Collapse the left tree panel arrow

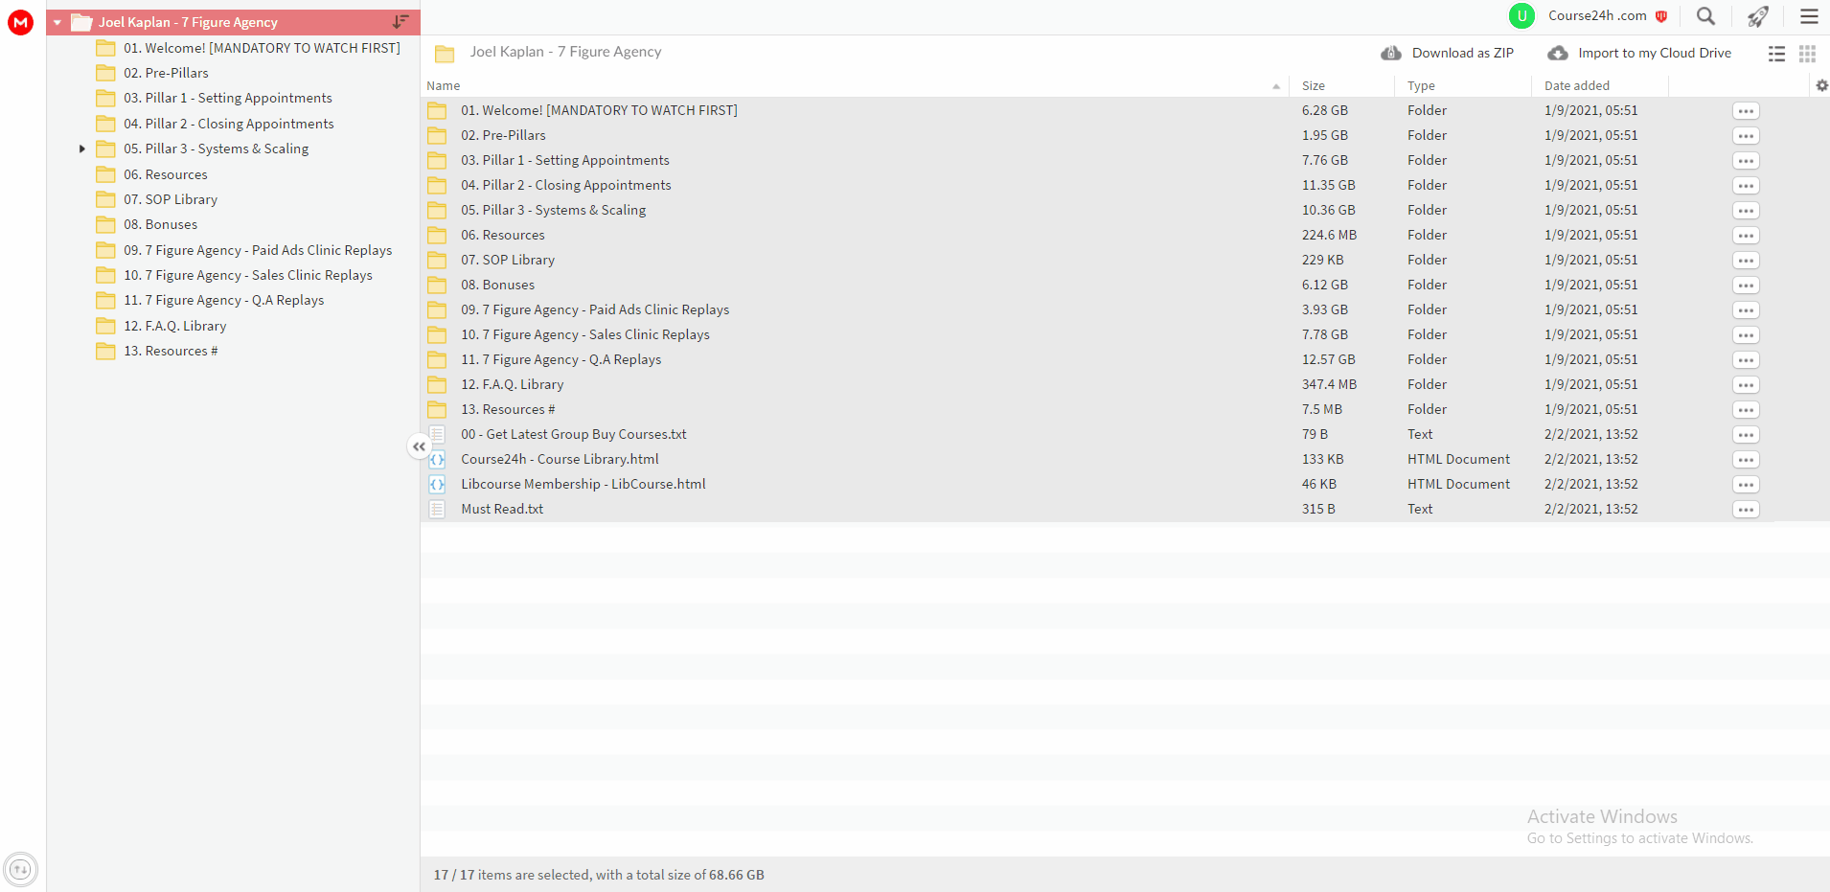(419, 446)
